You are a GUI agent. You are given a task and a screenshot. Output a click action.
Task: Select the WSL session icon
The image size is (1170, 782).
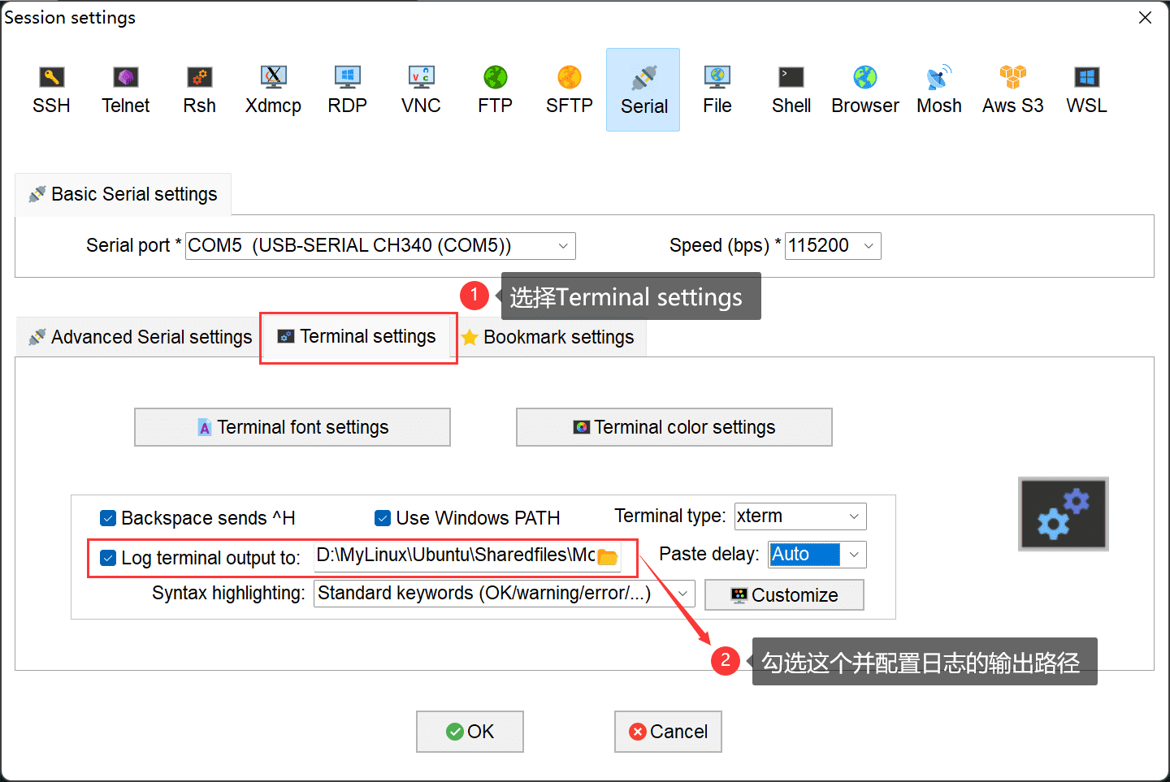coord(1086,89)
